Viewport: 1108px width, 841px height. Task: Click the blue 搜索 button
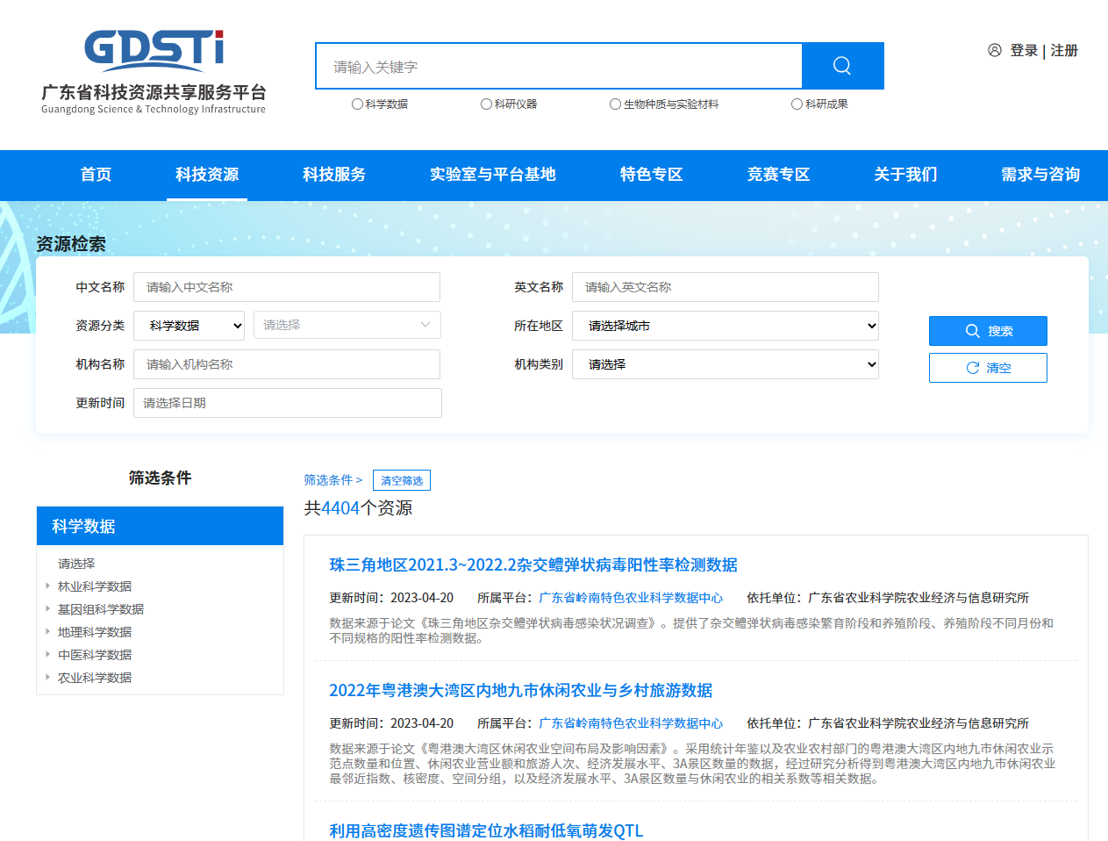988,331
